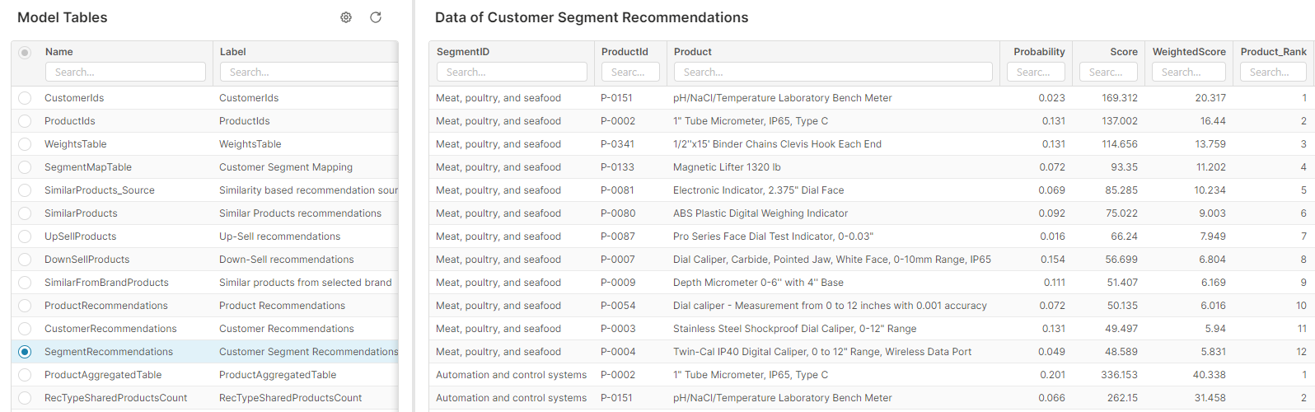Select the UpSellProducts radio button
Viewport: 1315px width, 412px height.
tap(25, 236)
